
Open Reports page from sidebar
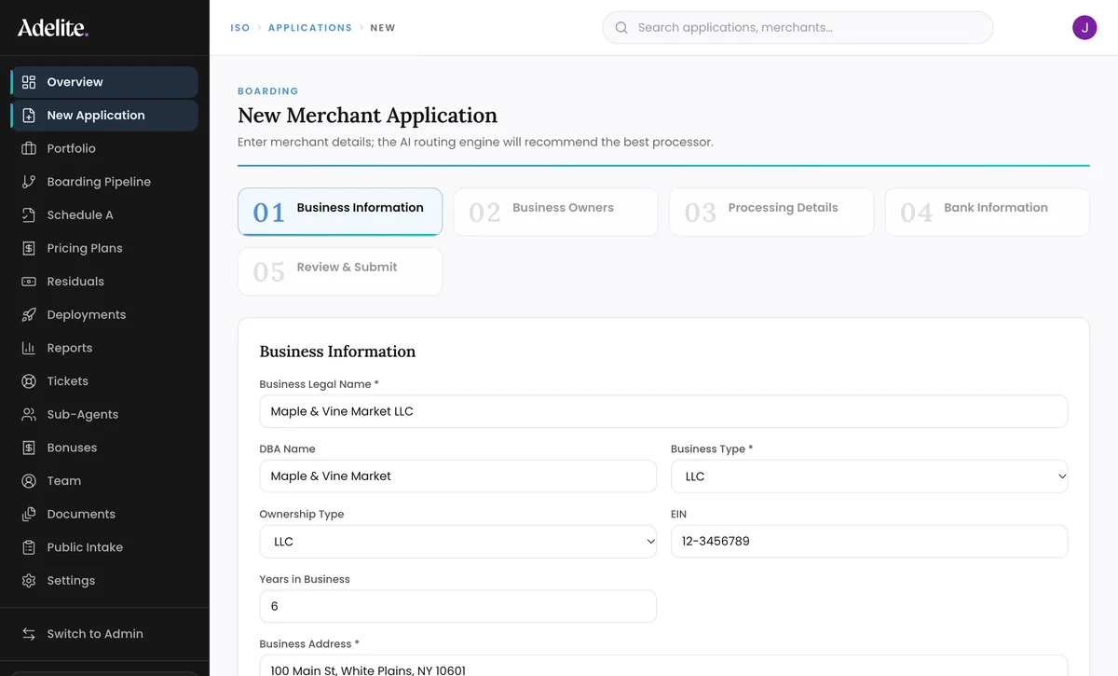point(104,348)
